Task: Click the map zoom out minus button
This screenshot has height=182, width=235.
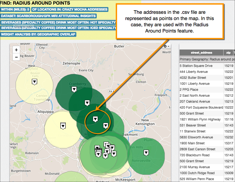Action: coord(16,57)
